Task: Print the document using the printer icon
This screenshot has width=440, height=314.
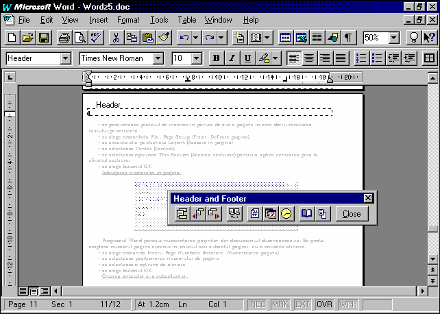Action: 64,38
